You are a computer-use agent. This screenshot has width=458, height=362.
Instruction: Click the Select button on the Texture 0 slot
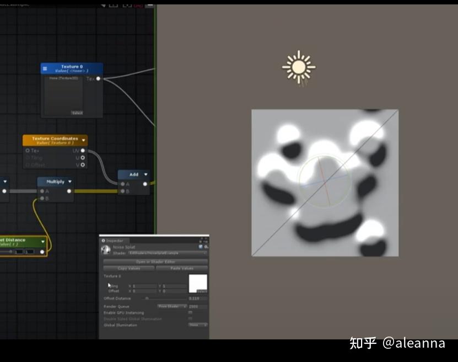click(x=202, y=291)
